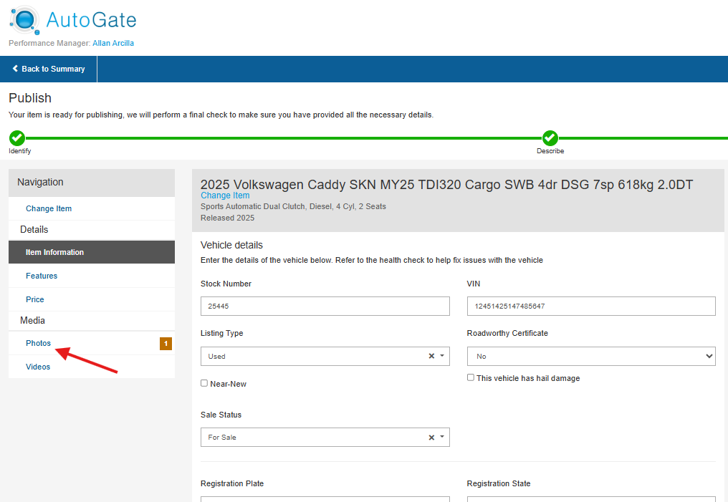
Task: Clear the Listing Type Used selection
Action: coord(431,356)
